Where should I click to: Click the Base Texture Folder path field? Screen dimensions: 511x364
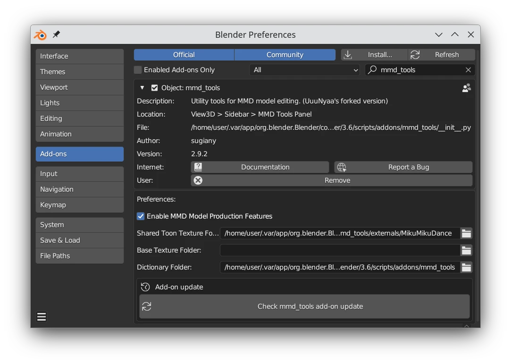tap(340, 250)
